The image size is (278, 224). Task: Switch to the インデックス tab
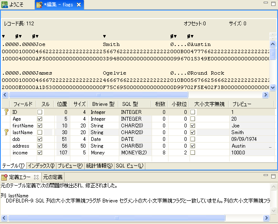click(41, 166)
